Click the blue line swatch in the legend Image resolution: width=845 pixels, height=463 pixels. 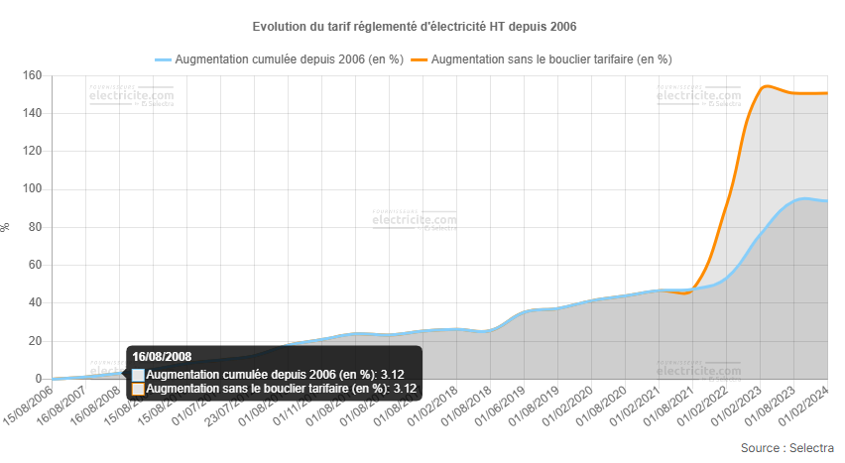pyautogui.click(x=163, y=59)
